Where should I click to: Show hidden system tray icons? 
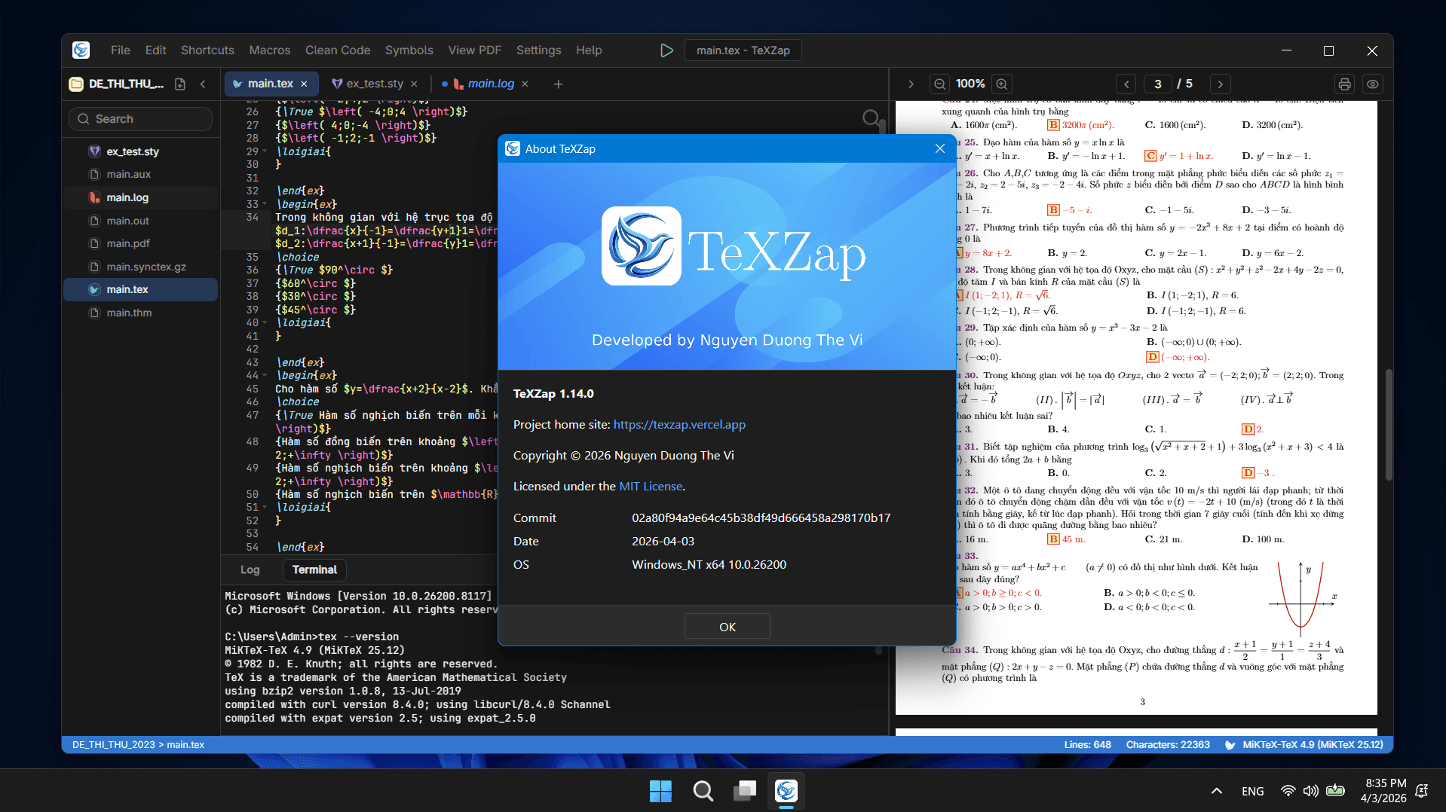1216,791
